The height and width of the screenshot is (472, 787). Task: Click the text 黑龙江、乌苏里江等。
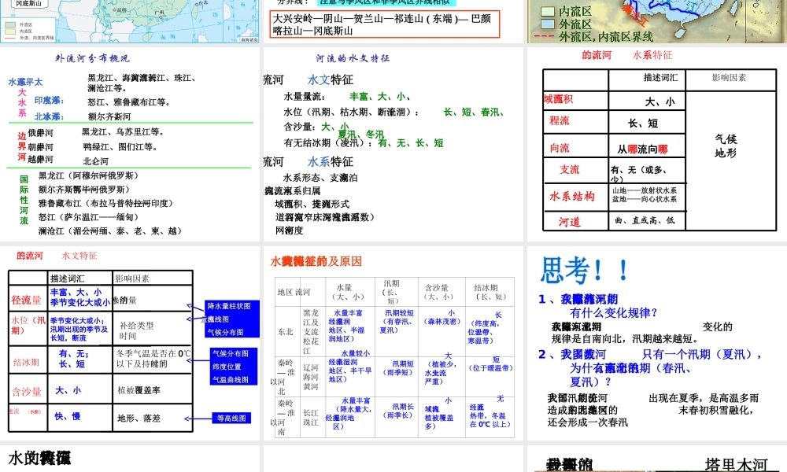coord(123,132)
